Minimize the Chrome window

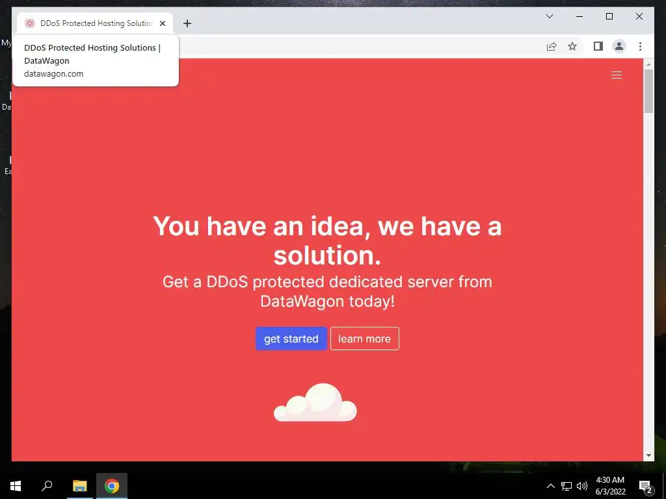pos(579,16)
